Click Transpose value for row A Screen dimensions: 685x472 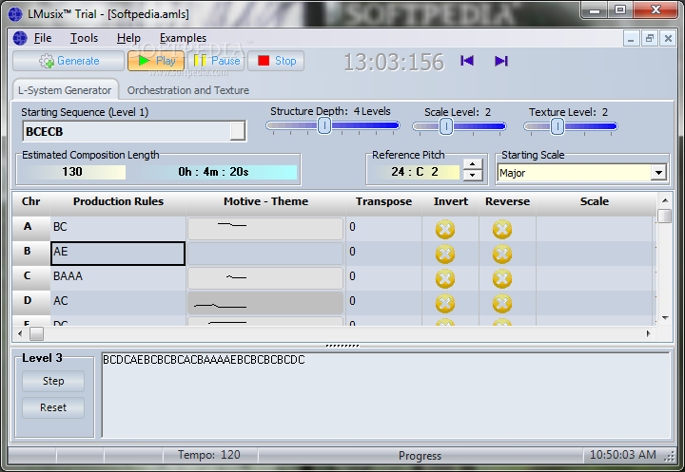383,227
